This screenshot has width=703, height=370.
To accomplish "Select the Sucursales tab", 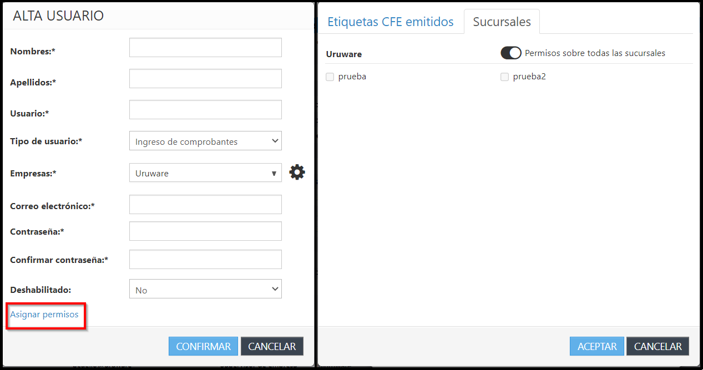I will tap(502, 22).
